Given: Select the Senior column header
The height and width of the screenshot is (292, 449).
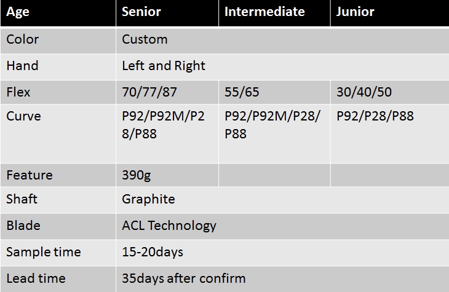Looking at the screenshot, I should coord(167,13).
